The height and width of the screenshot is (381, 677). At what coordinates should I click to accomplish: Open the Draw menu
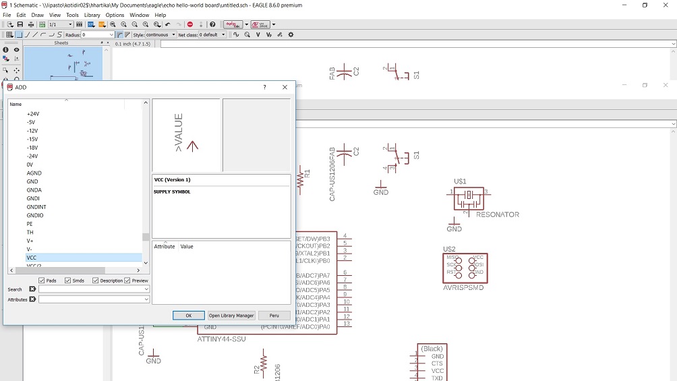pos(38,15)
